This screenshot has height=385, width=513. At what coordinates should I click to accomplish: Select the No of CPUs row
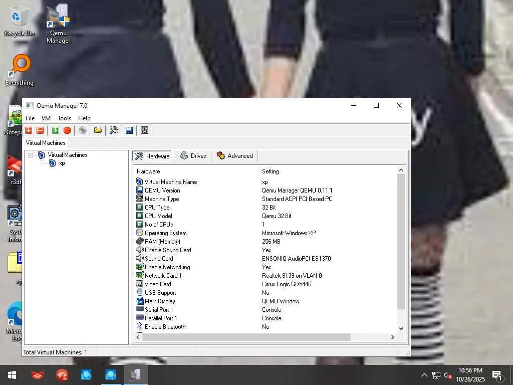[x=265, y=224]
